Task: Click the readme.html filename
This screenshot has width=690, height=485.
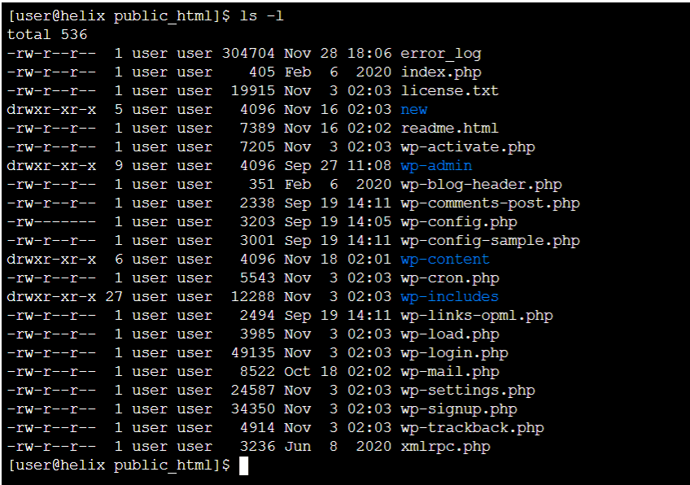Action: click(449, 129)
